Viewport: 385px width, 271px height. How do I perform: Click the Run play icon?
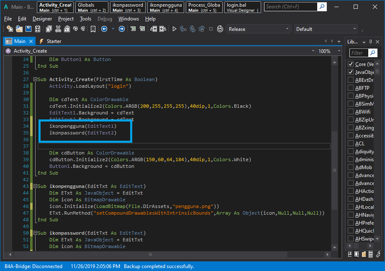[175, 29]
